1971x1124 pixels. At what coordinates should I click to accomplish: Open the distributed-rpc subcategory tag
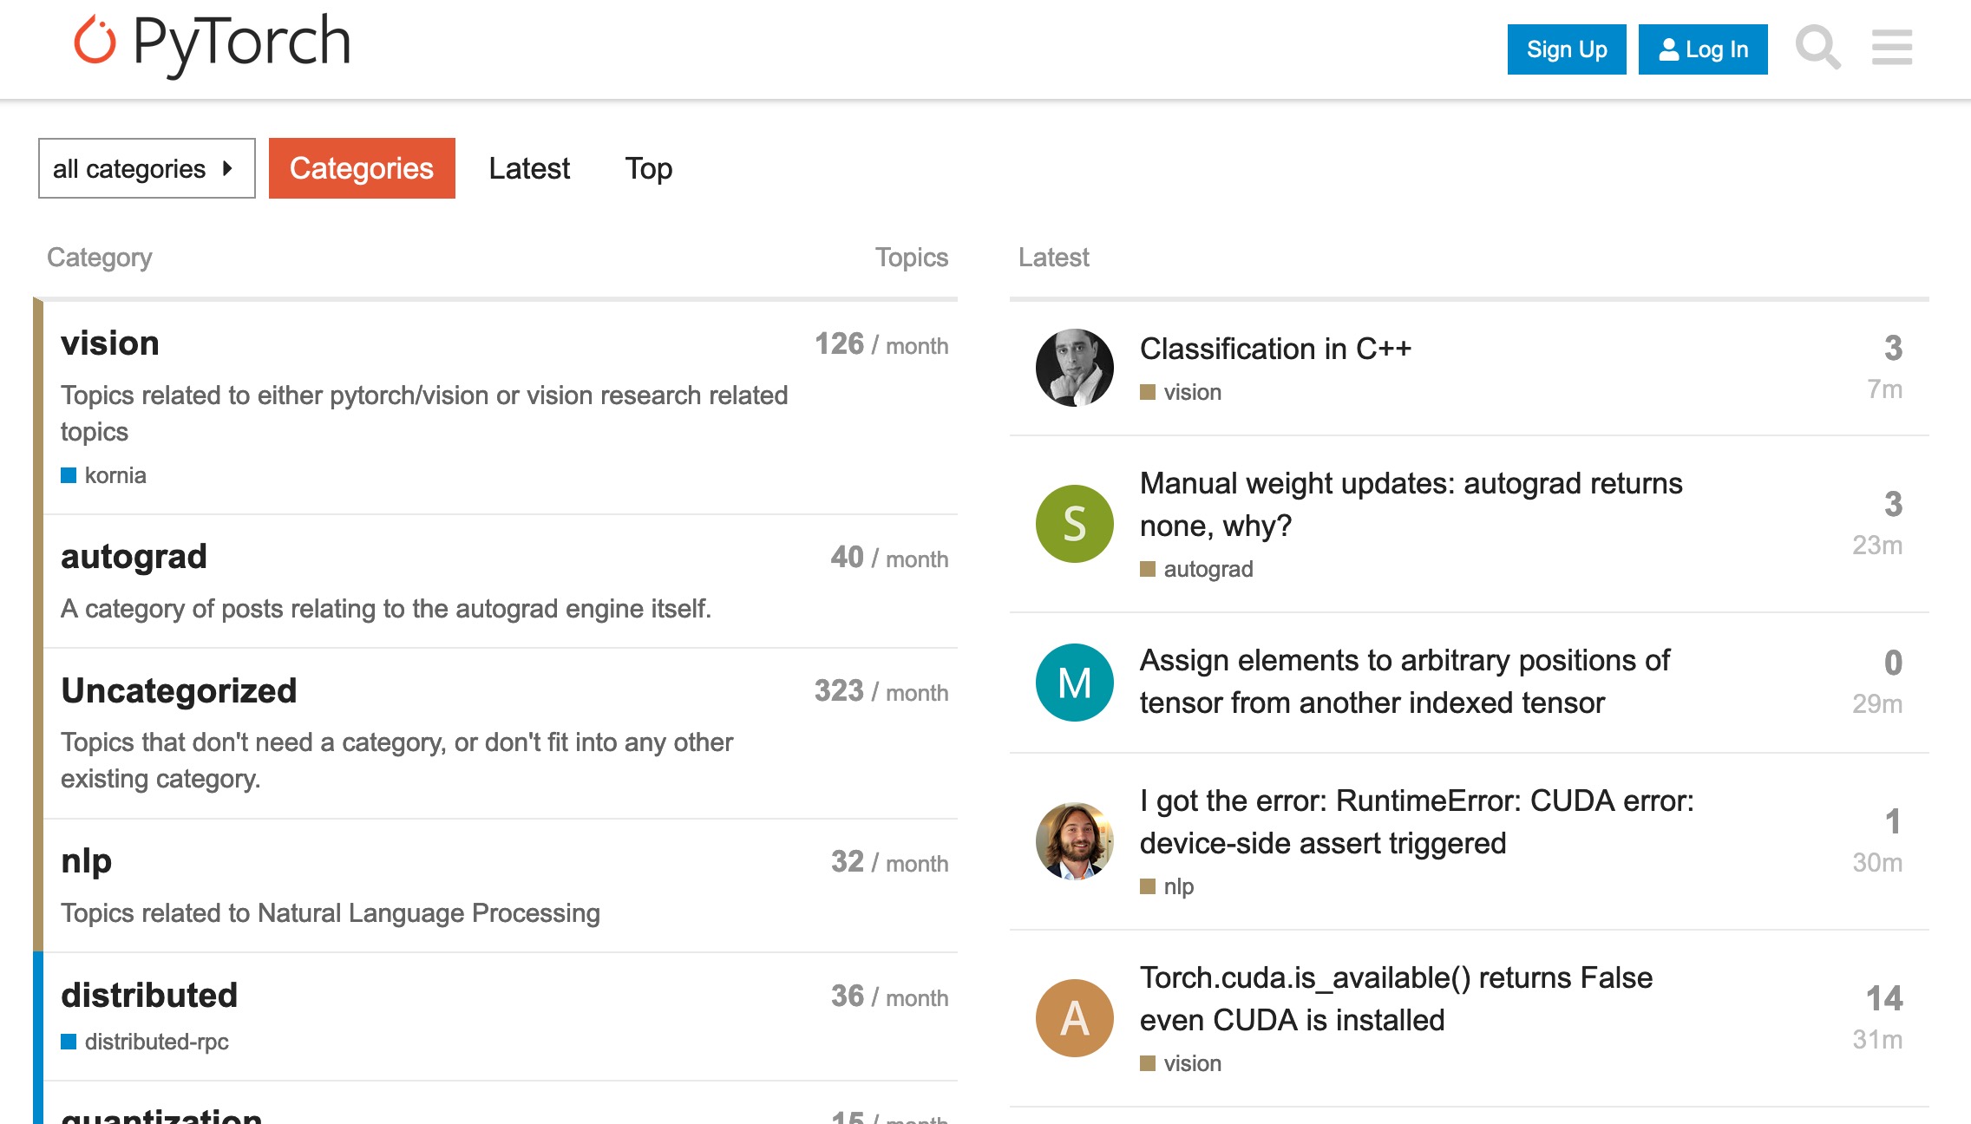pos(156,1042)
